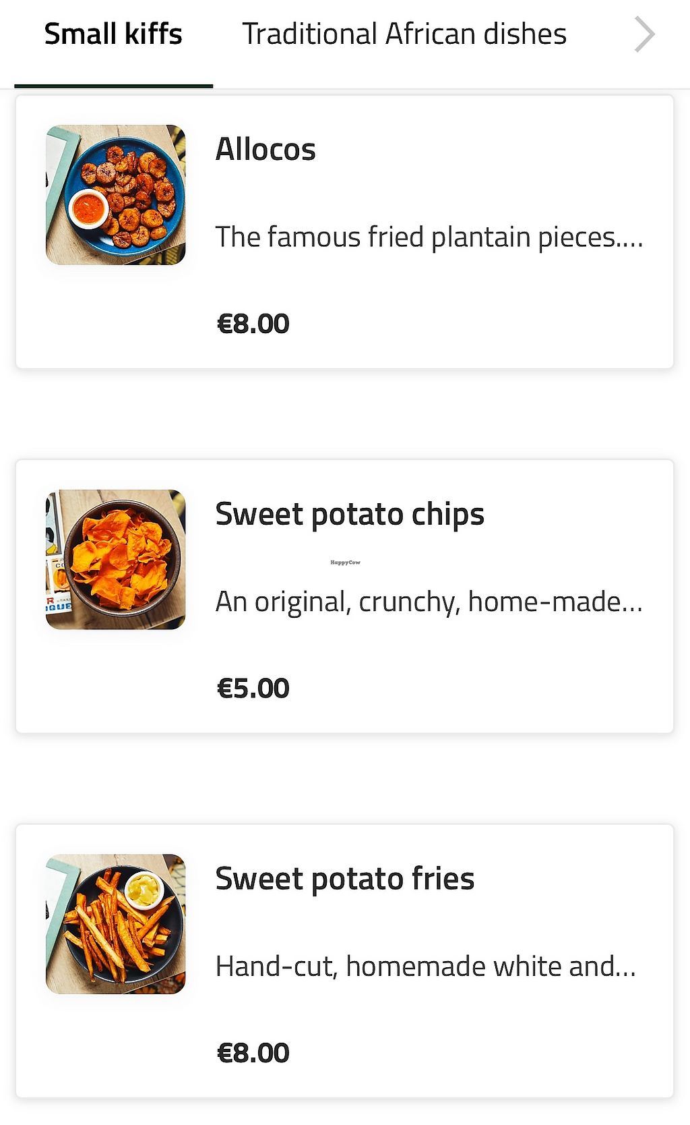
Task: Select the Sweet potato fries title
Action: [x=345, y=879]
